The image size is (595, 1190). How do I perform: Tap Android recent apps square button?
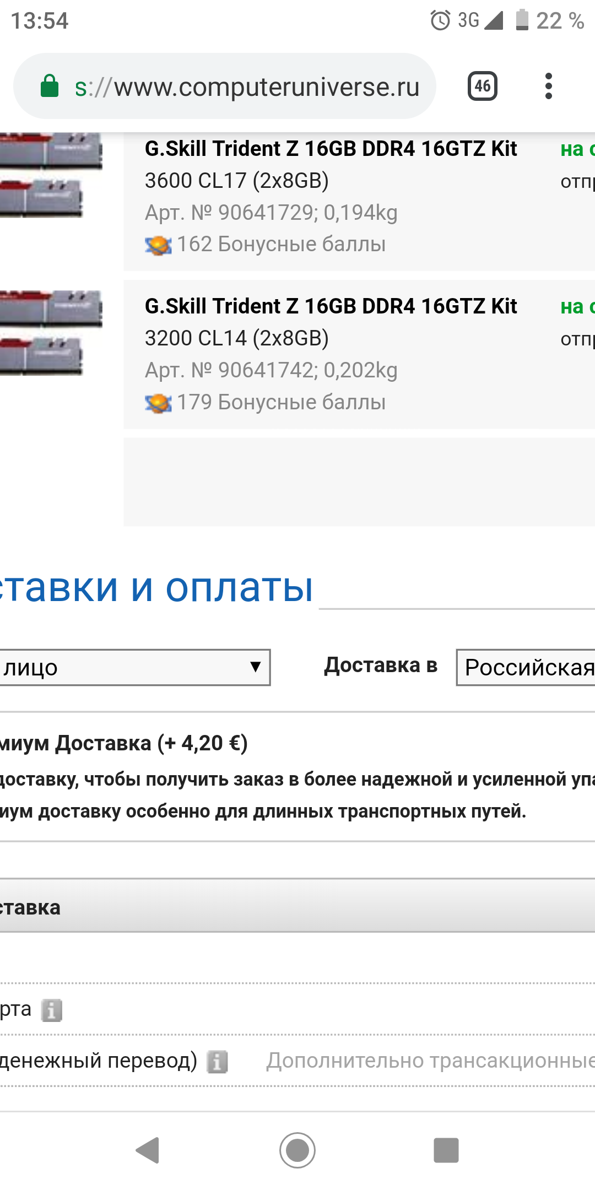446,1150
